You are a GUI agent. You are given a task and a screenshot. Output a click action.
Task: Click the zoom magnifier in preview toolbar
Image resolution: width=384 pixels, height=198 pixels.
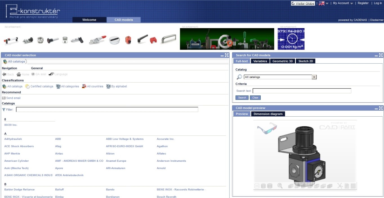pyautogui.click(x=280, y=186)
